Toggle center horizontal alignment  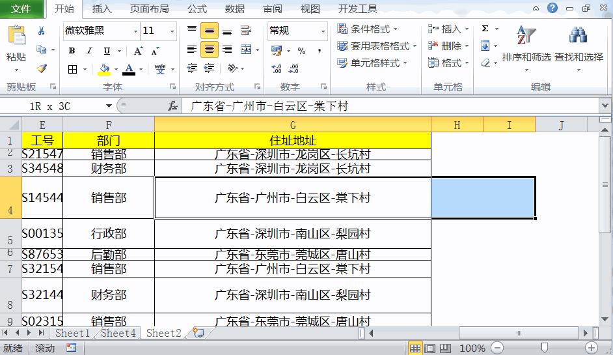click(x=209, y=50)
